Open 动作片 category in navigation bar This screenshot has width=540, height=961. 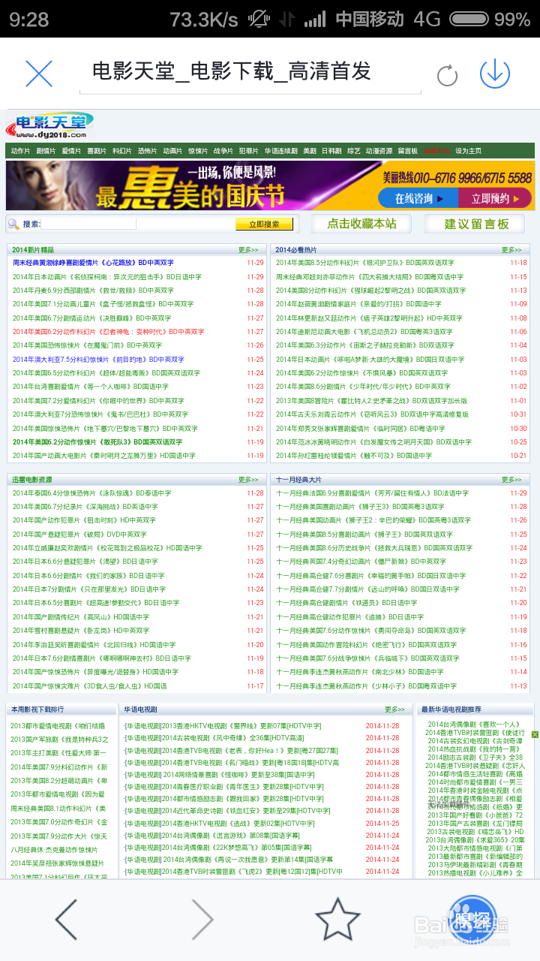[20, 151]
